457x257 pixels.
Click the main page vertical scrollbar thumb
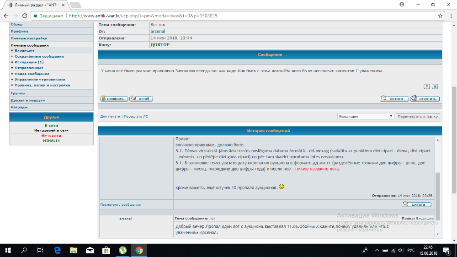(x=454, y=140)
